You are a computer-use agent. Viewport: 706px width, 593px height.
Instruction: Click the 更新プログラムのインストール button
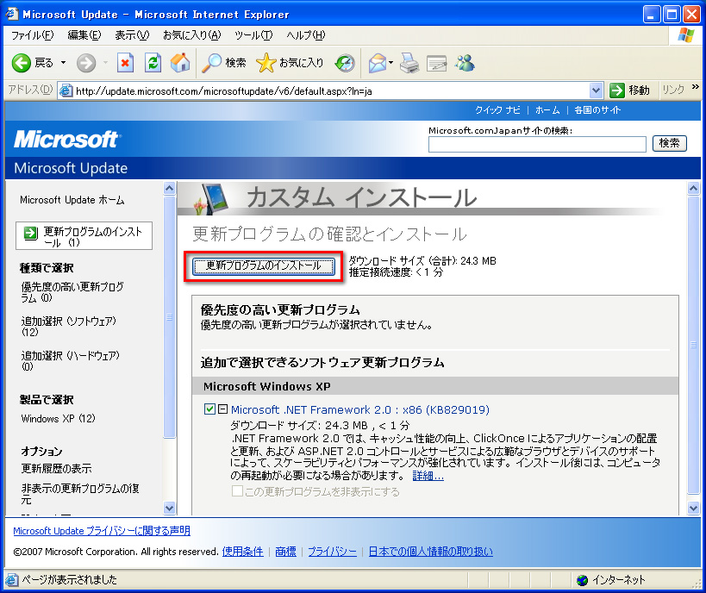(264, 266)
